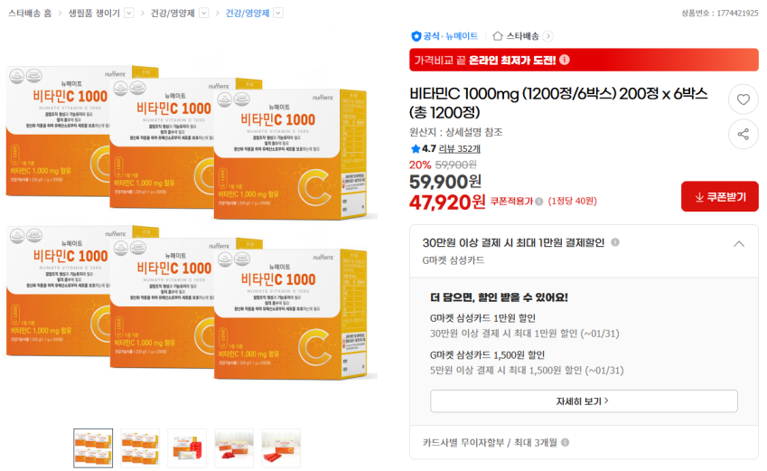Expand the 생필품 쟁이기 breadcrumb dropdown
The image size is (767, 471).
[x=129, y=13]
